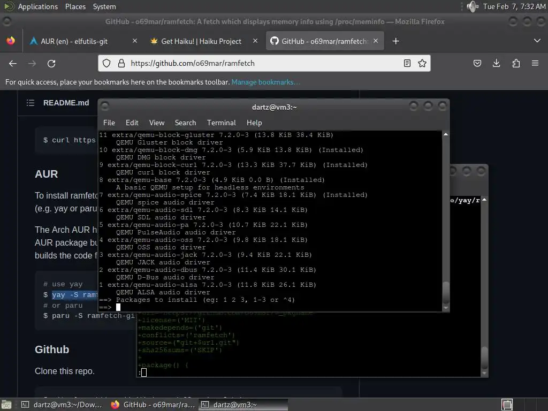This screenshot has height=411, width=548.
Task: Open the extensions puzzle icon
Action: click(516, 63)
